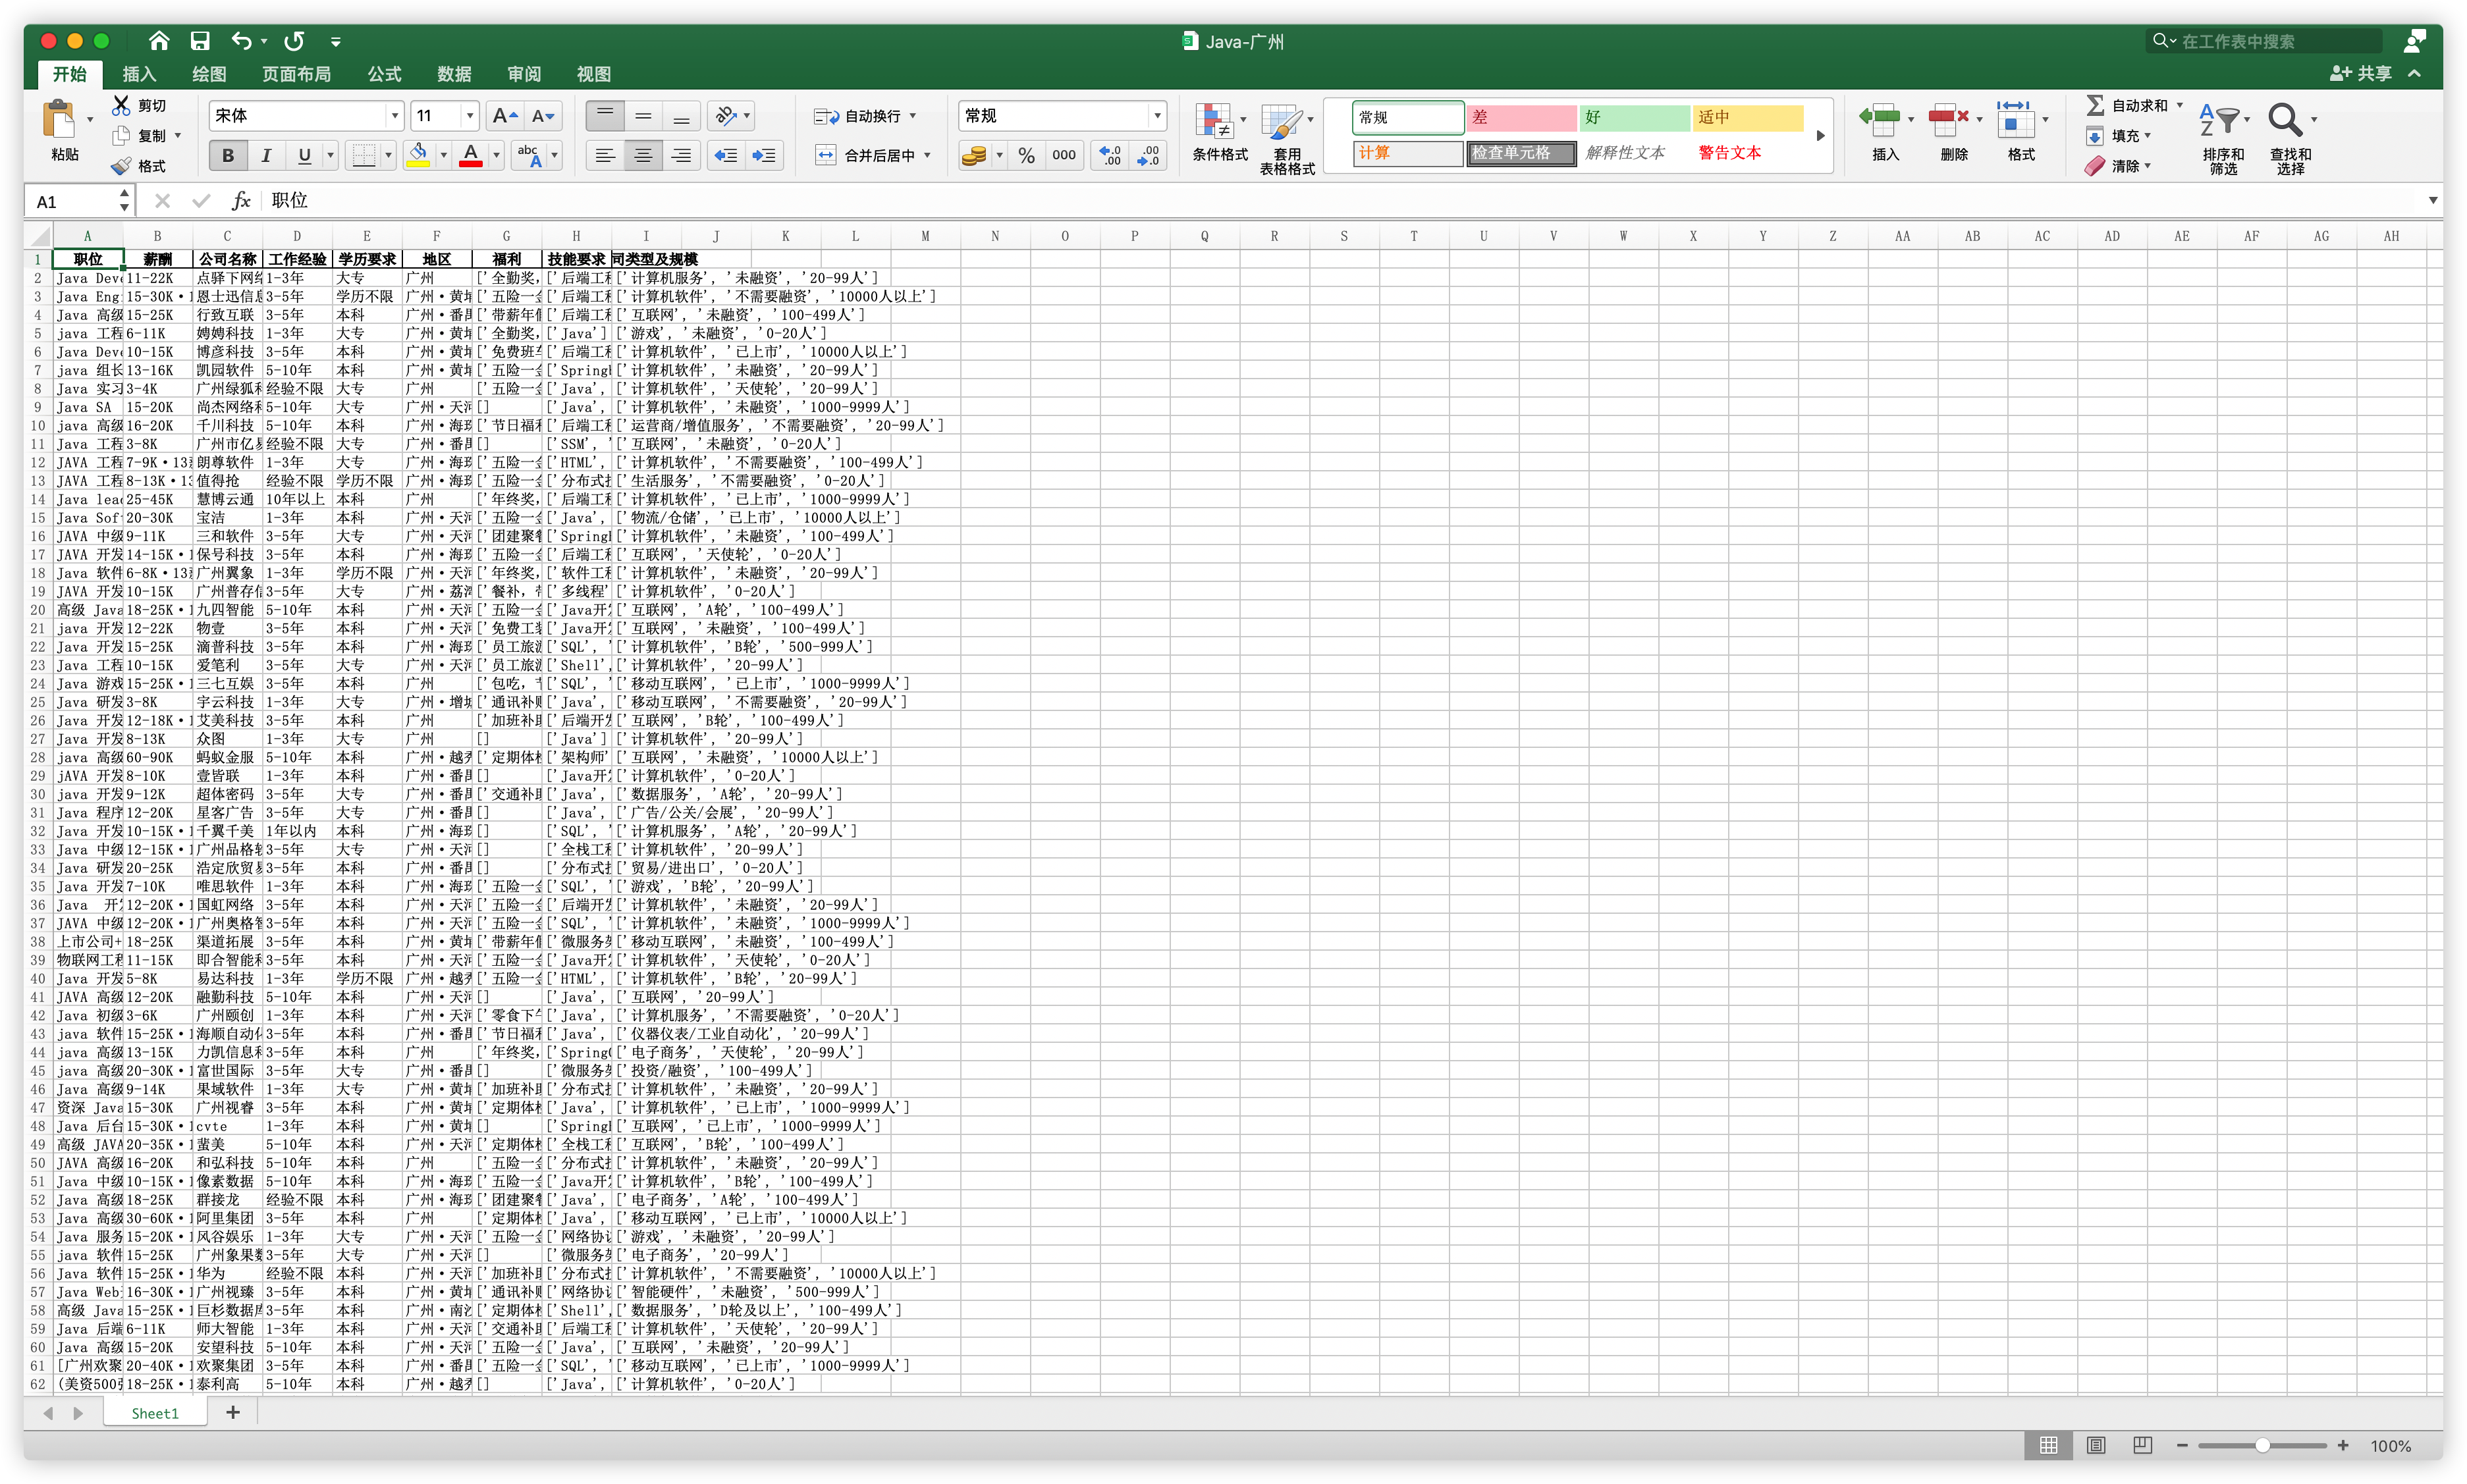This screenshot has height=1484, width=2467.
Task: Click the Name Box showing A1
Action: click(70, 201)
